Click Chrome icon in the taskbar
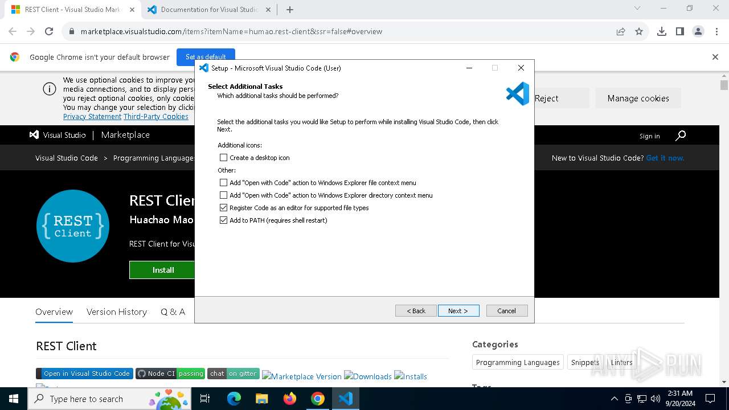Viewport: 729px width, 410px height. coord(318,399)
